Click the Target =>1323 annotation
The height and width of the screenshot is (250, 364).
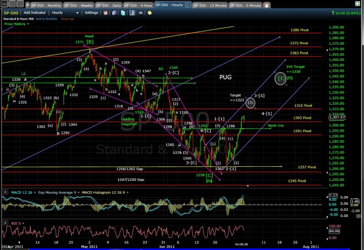[237, 98]
